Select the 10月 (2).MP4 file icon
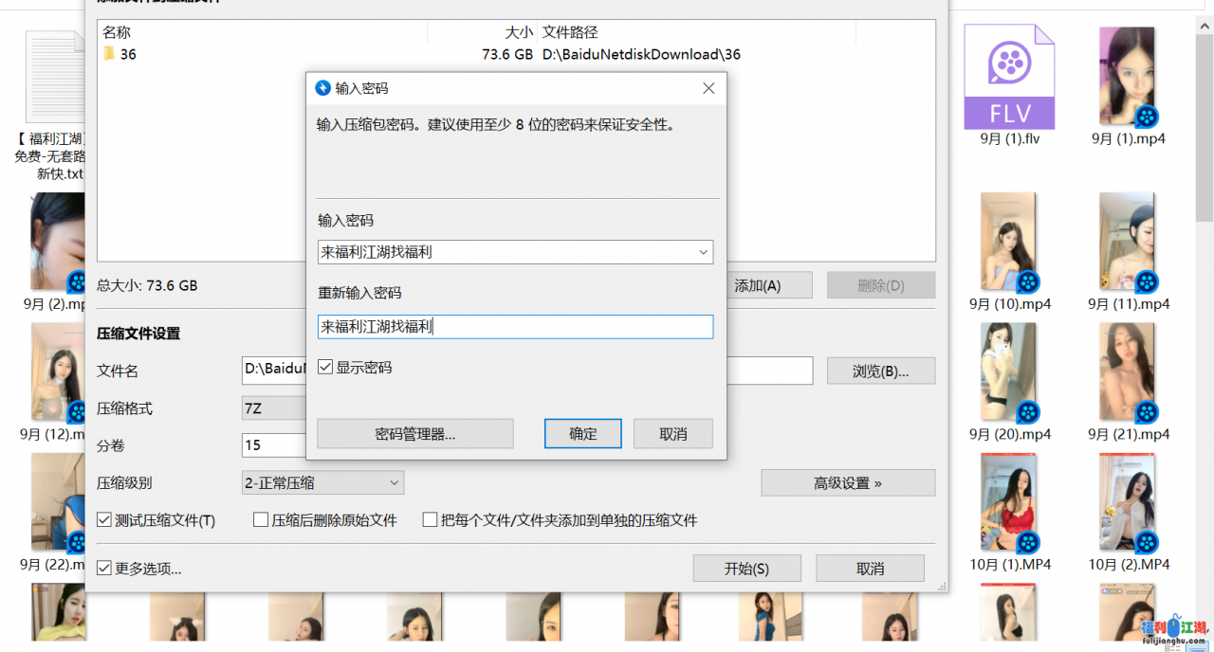The image size is (1214, 652). click(1128, 503)
